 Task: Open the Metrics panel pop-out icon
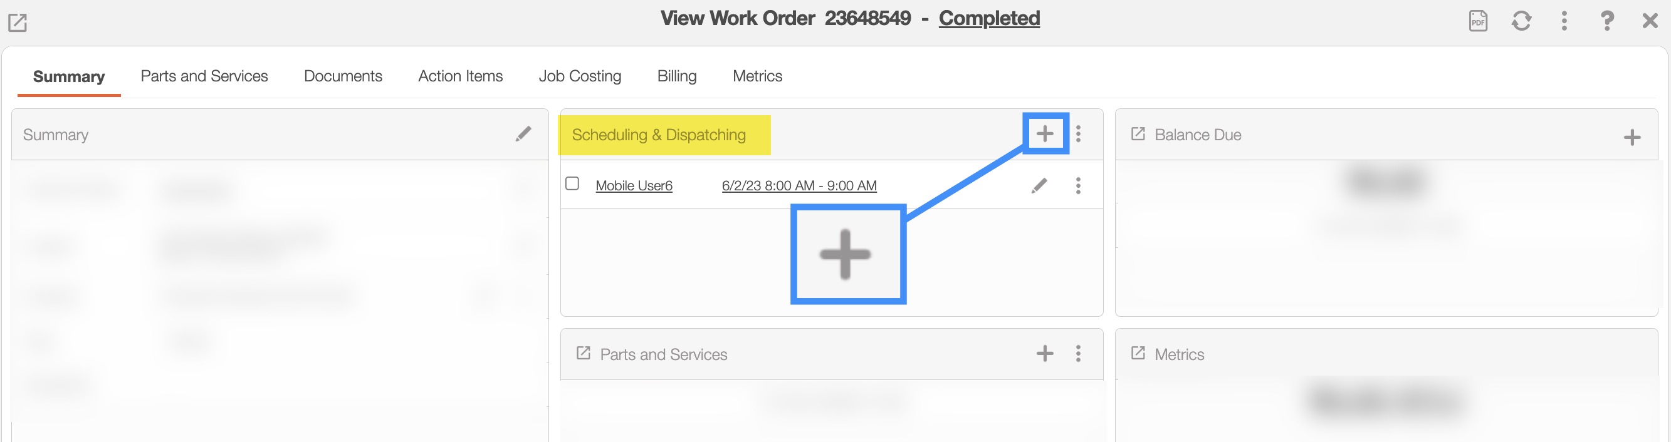pyautogui.click(x=1138, y=353)
